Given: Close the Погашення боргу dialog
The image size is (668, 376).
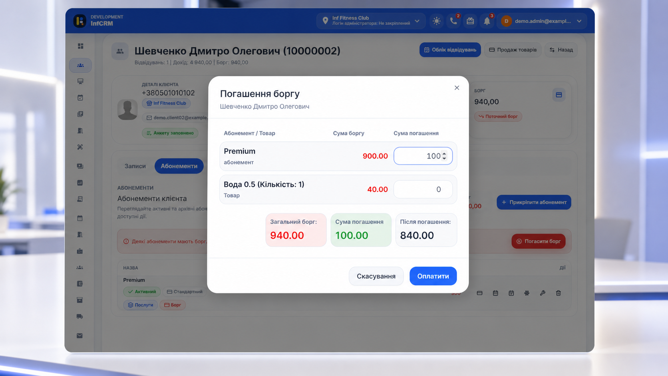Looking at the screenshot, I should [x=457, y=88].
